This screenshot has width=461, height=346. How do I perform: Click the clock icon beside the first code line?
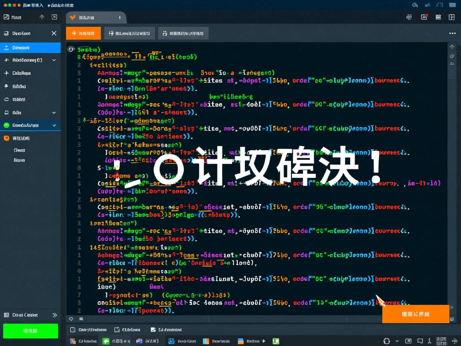click(x=71, y=49)
